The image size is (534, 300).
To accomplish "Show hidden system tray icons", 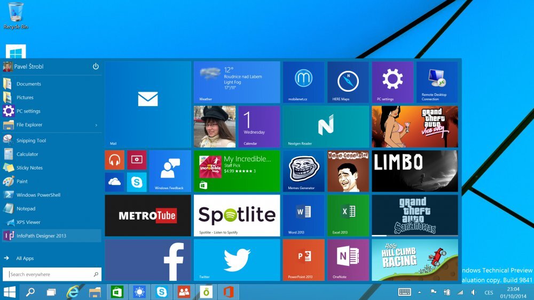I will pyautogui.click(x=420, y=292).
